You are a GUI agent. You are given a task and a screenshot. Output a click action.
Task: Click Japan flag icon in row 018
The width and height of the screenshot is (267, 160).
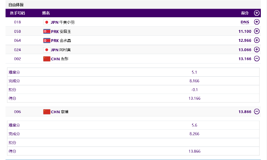[x=47, y=22]
